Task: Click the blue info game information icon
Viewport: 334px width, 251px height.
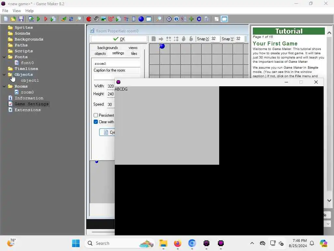Action: (x=176, y=19)
